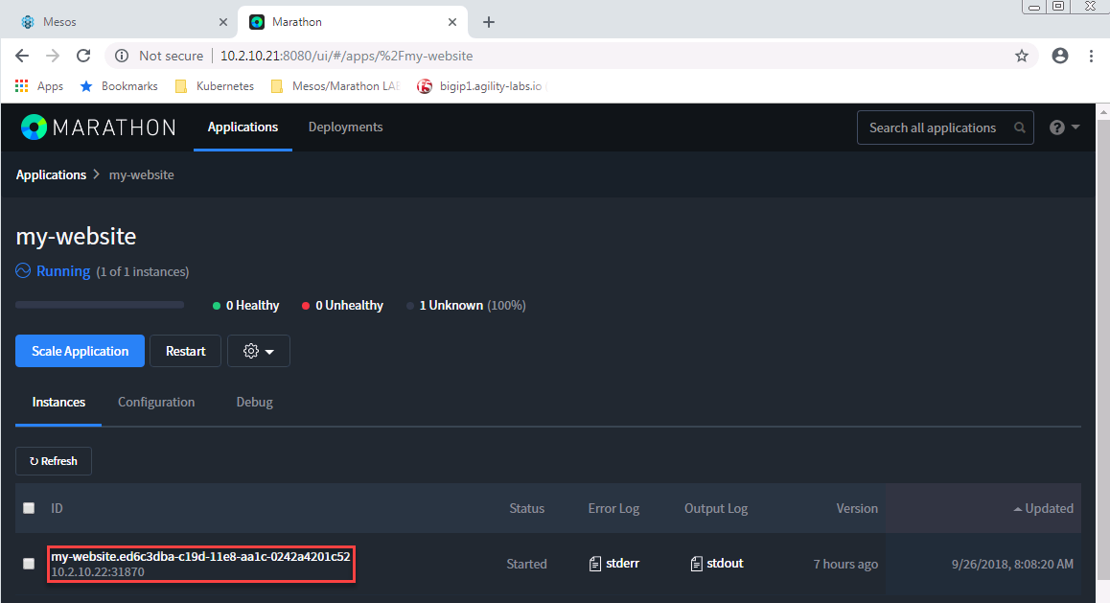Screen dimensions: 1110x603
Task: Click the Scale Application button
Action: (80, 351)
